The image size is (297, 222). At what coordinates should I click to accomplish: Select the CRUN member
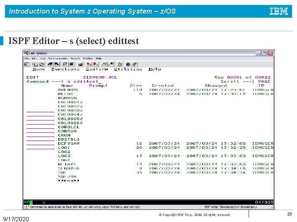point(64,135)
